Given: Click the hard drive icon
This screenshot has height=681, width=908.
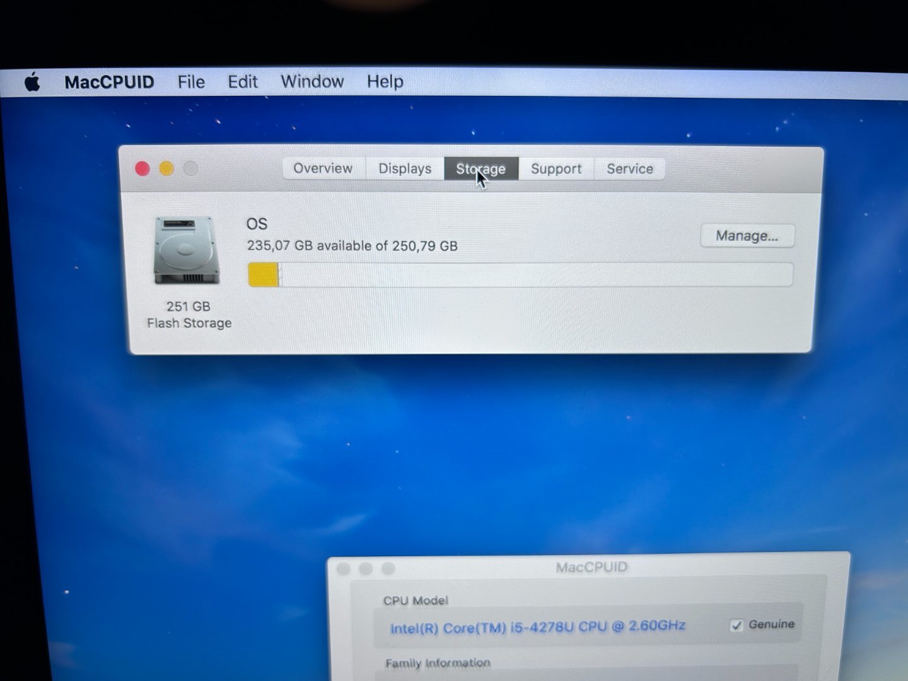Looking at the screenshot, I should pos(187,250).
